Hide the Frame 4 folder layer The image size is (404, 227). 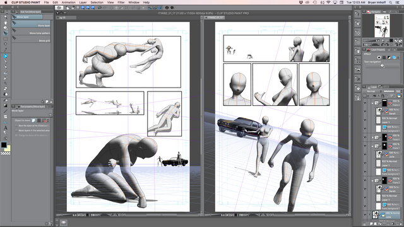click(365, 137)
